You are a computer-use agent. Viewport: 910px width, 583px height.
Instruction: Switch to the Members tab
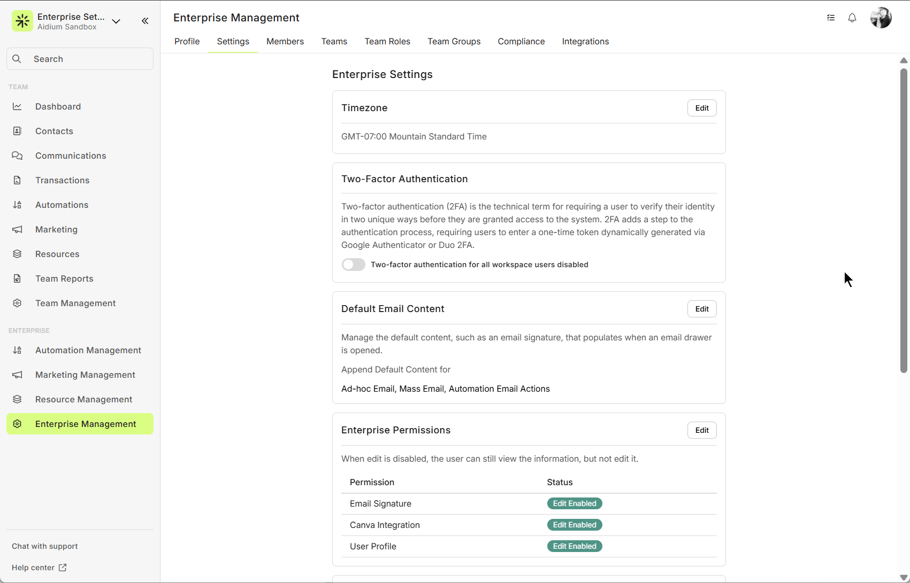285,41
